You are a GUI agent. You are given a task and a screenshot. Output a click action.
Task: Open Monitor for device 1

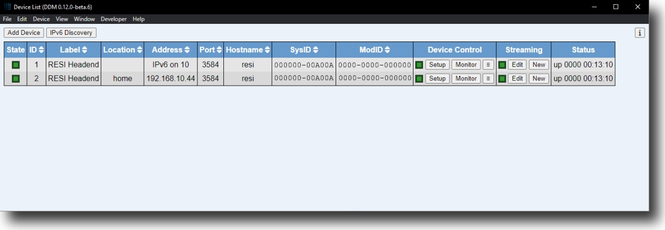(x=466, y=65)
